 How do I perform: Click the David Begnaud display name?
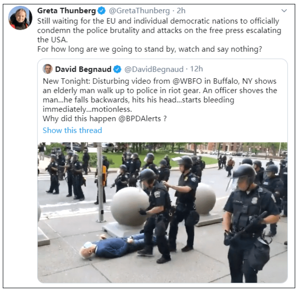click(x=83, y=69)
